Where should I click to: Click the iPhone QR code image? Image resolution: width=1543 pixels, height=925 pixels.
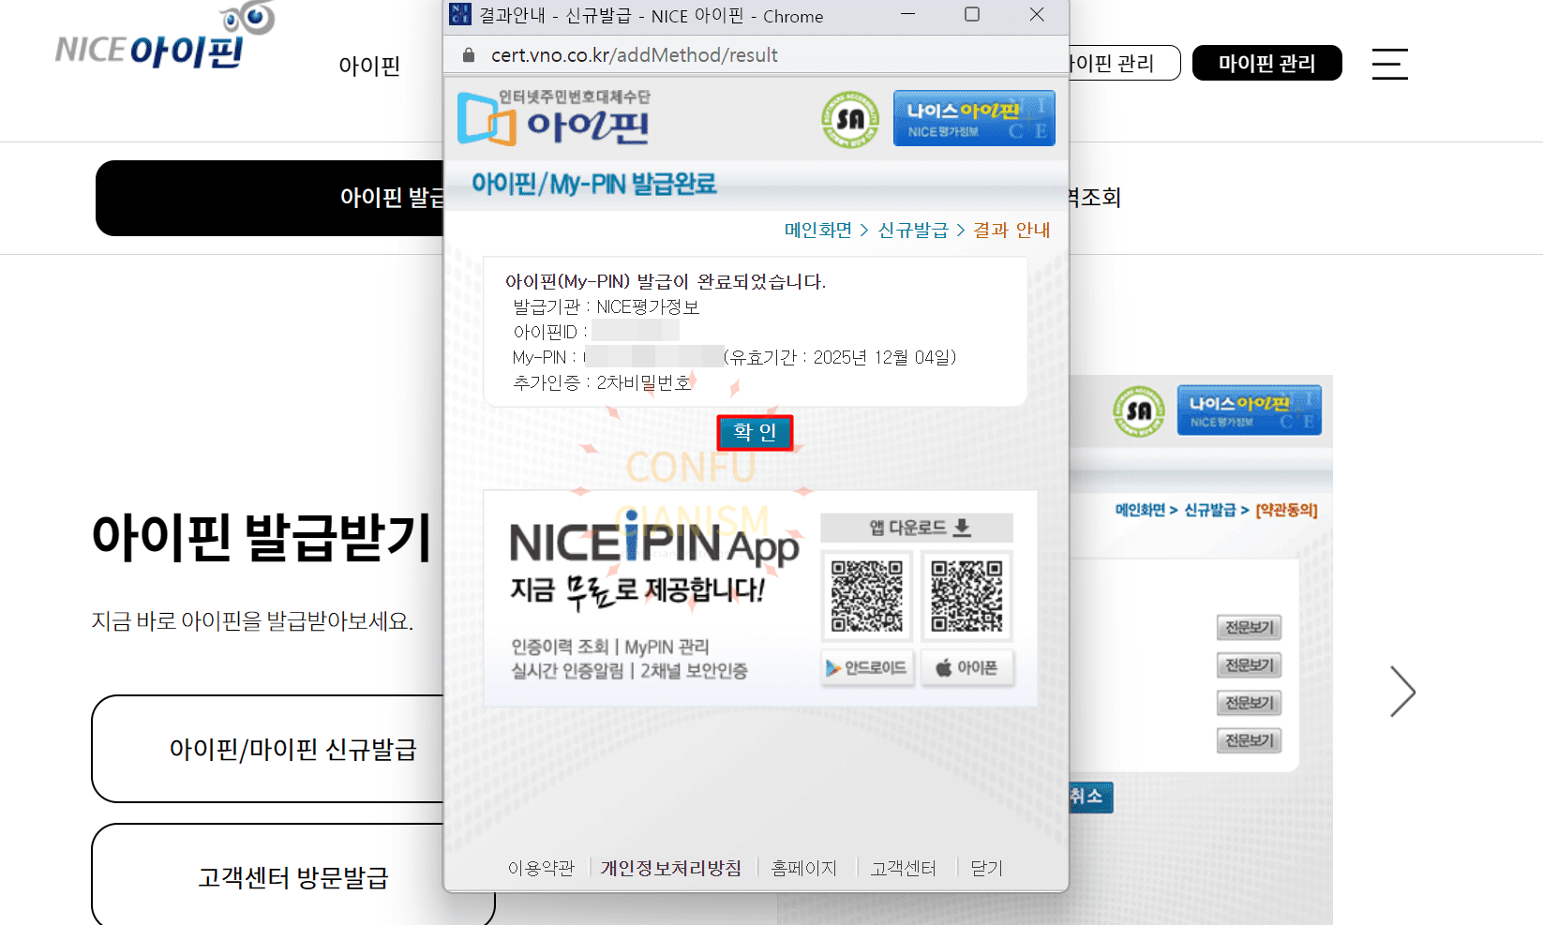click(966, 596)
